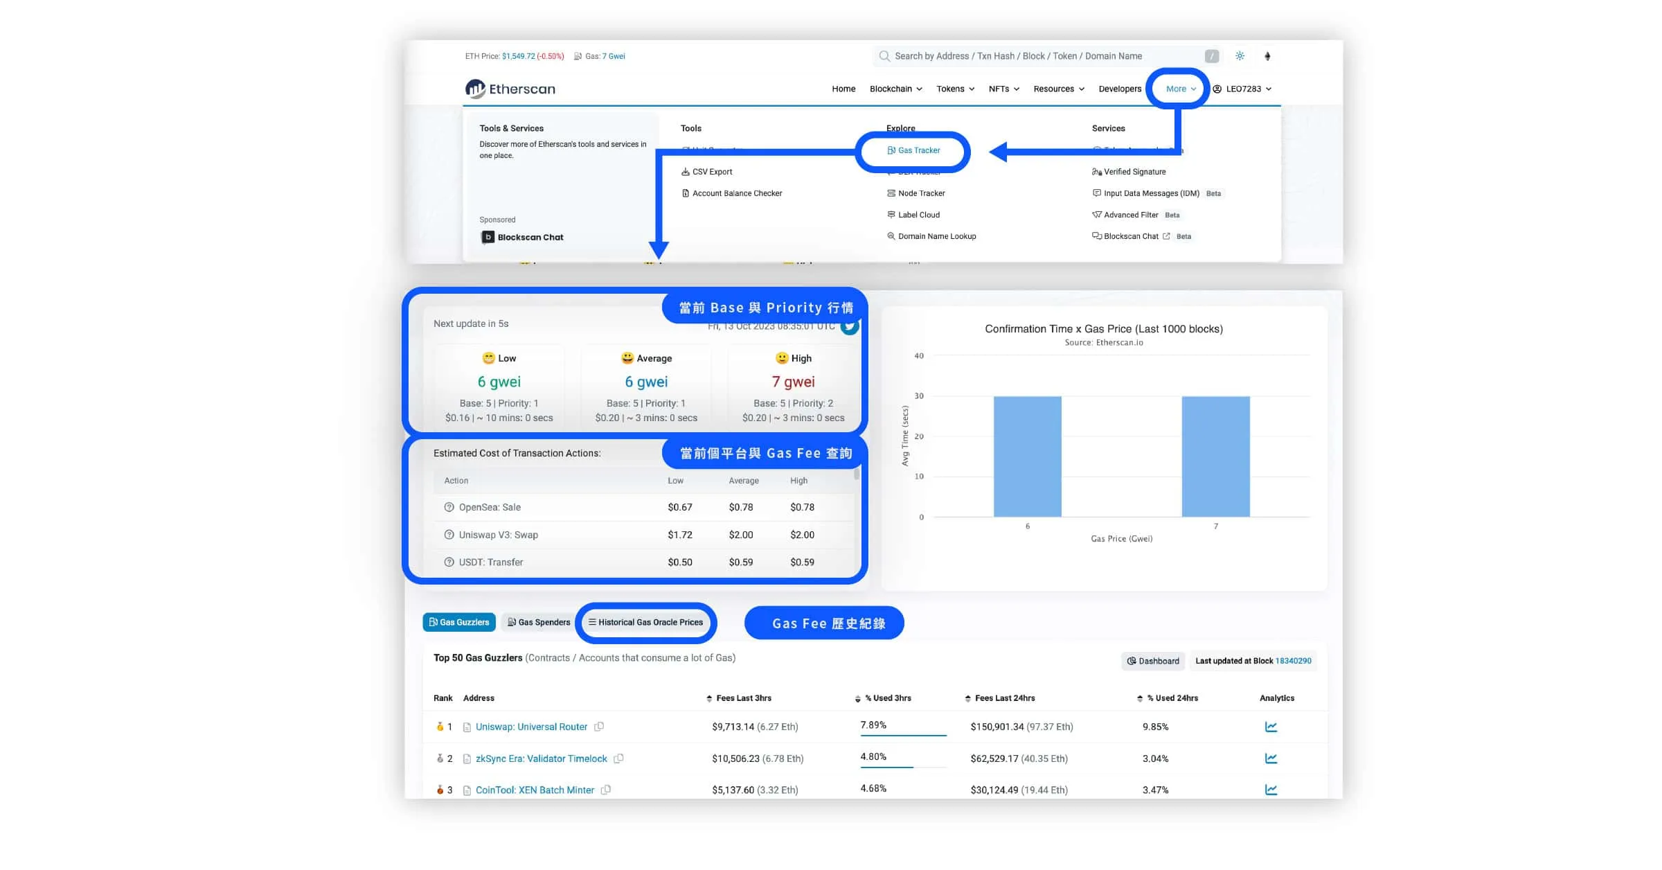This screenshot has width=1662, height=870.
Task: Open Input Data Messages (IDM) entry
Action: 1145,193
